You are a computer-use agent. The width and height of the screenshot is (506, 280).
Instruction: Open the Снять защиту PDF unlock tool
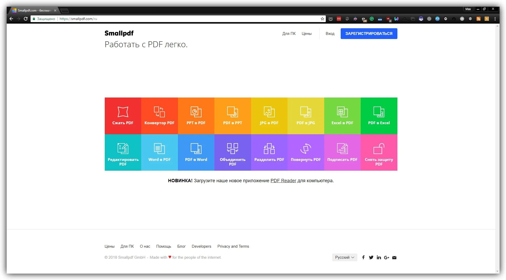point(379,152)
